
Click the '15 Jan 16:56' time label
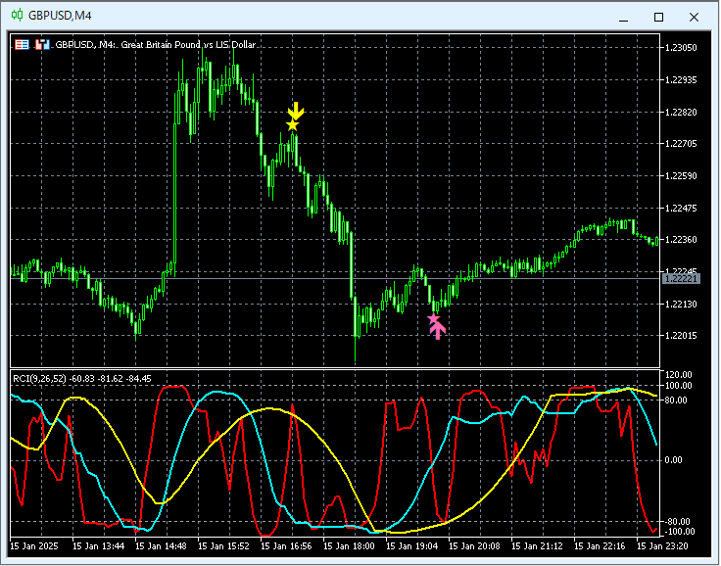tap(286, 545)
